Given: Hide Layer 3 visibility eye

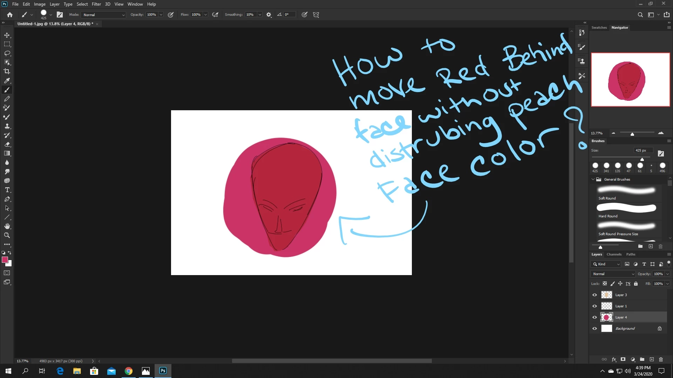Looking at the screenshot, I should 594,295.
